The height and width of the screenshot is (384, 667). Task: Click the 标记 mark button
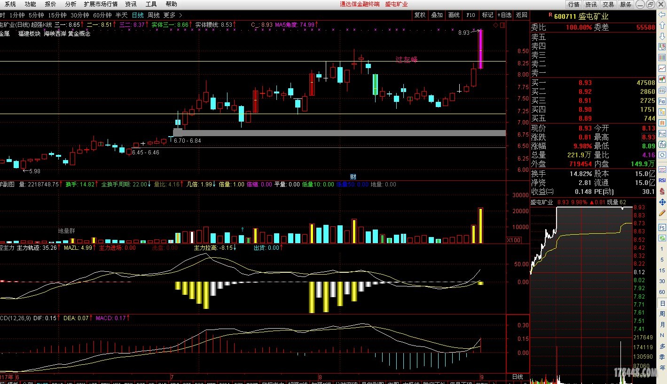pyautogui.click(x=487, y=15)
